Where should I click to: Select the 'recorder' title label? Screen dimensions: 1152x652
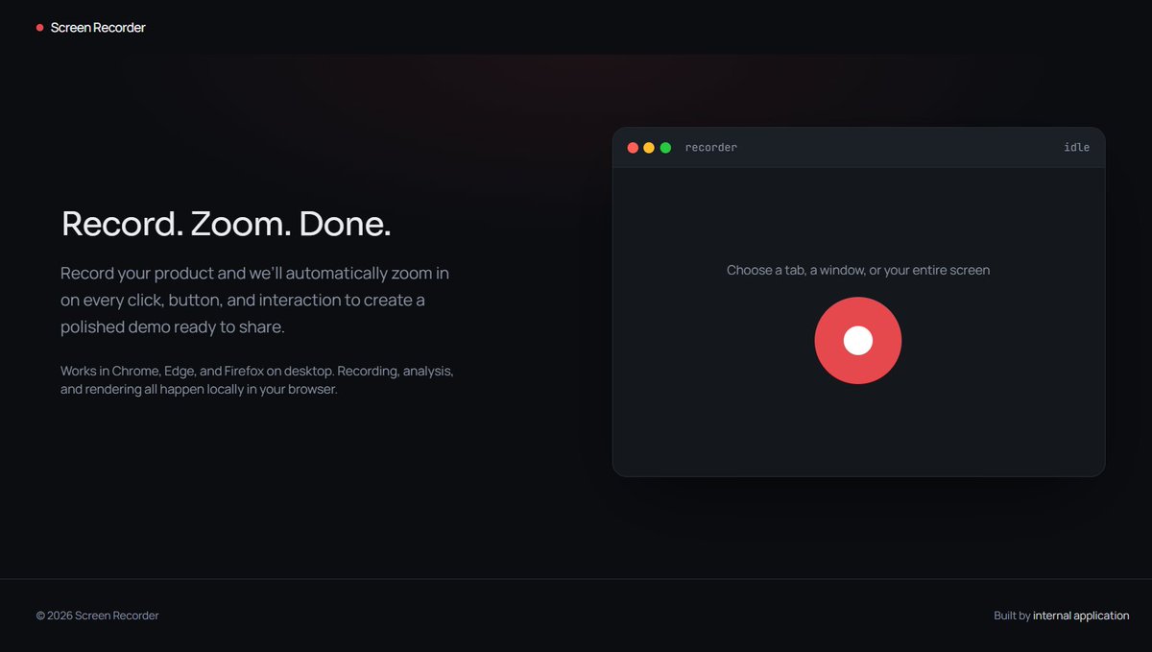pyautogui.click(x=711, y=148)
